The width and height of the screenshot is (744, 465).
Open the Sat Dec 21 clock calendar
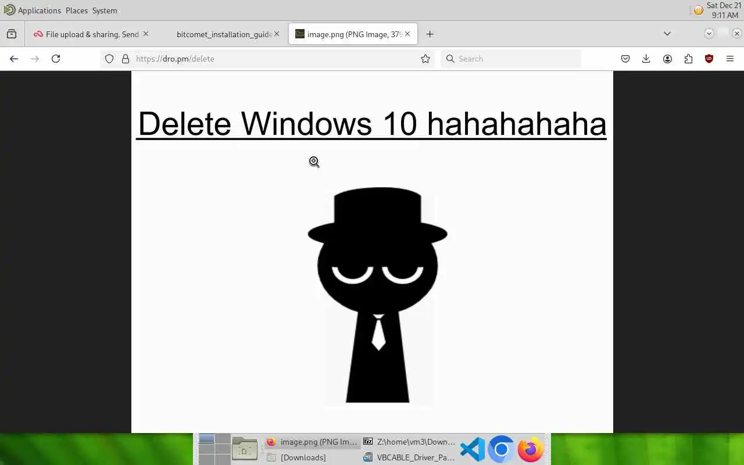(x=724, y=10)
